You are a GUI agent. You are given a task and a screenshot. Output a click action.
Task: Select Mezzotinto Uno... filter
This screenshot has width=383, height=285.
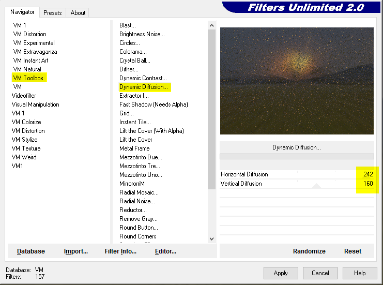[x=141, y=175]
